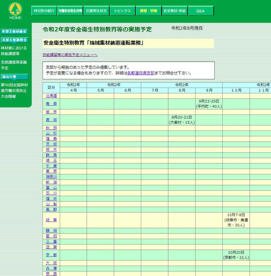271x276 pixels.
Task: Open the 神奈川 prefecture link
Action: (51, 177)
